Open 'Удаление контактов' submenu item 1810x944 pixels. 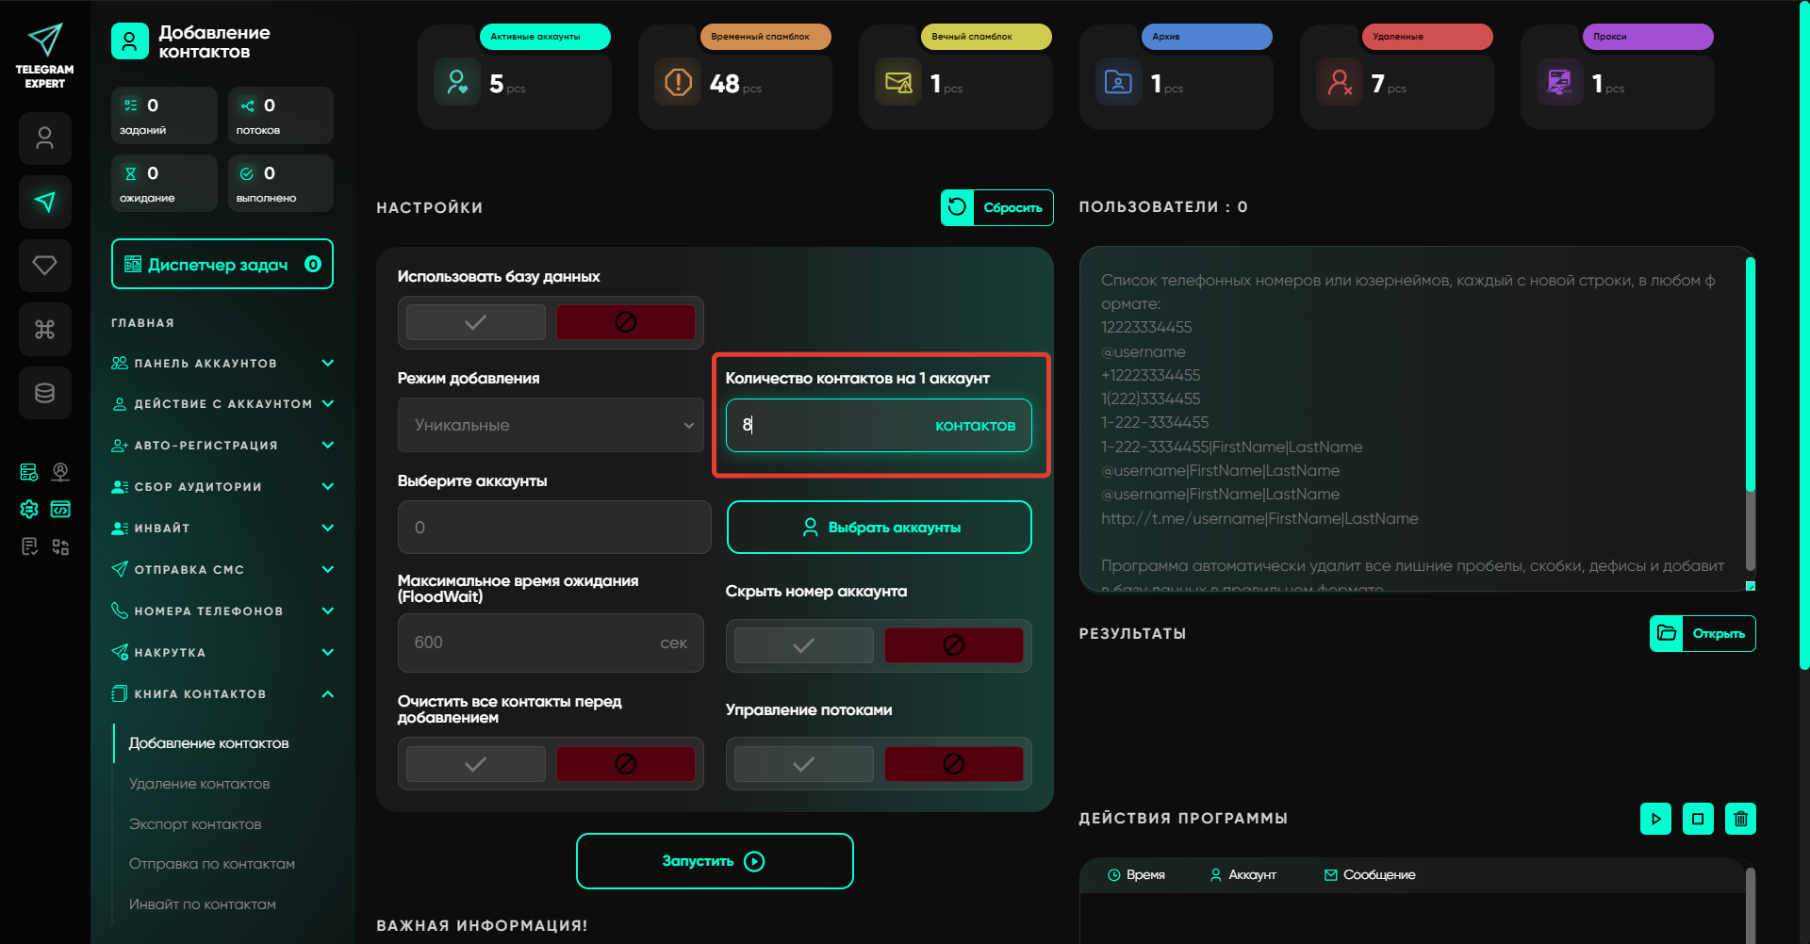pos(199,784)
